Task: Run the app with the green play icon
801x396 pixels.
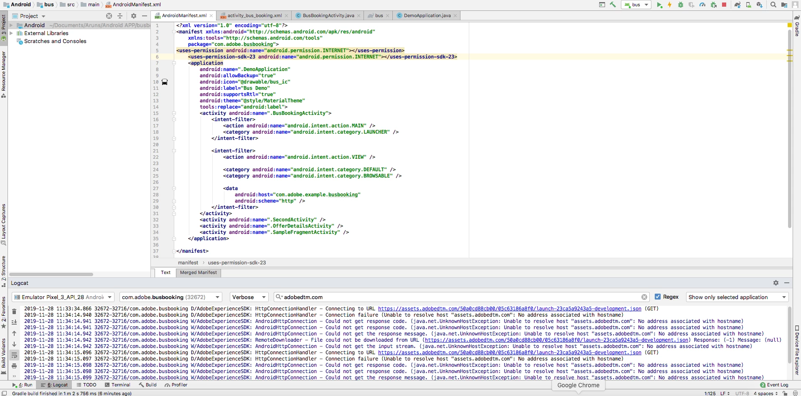Action: point(659,5)
